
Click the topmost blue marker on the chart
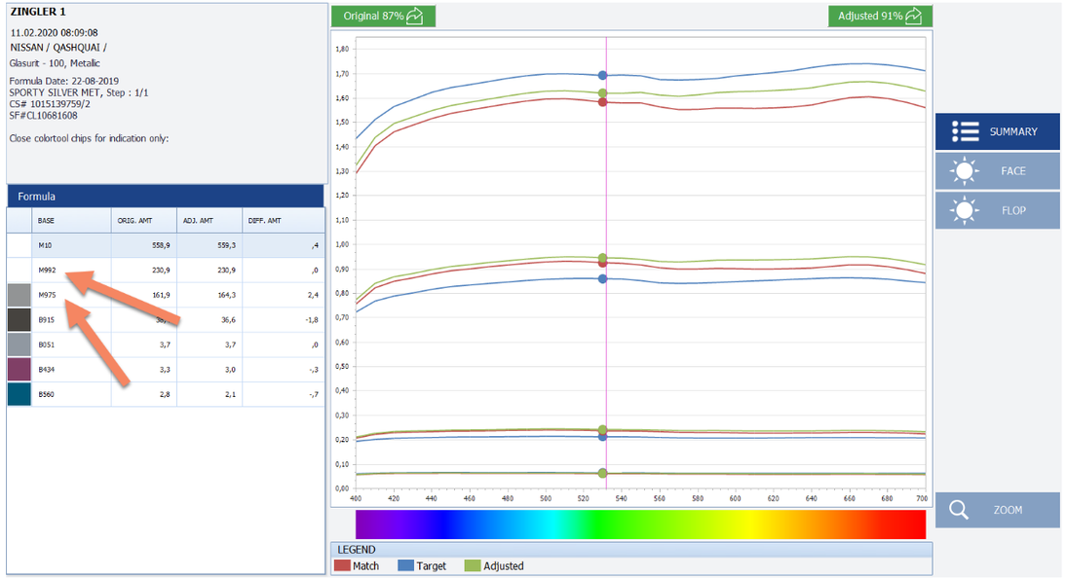click(603, 75)
